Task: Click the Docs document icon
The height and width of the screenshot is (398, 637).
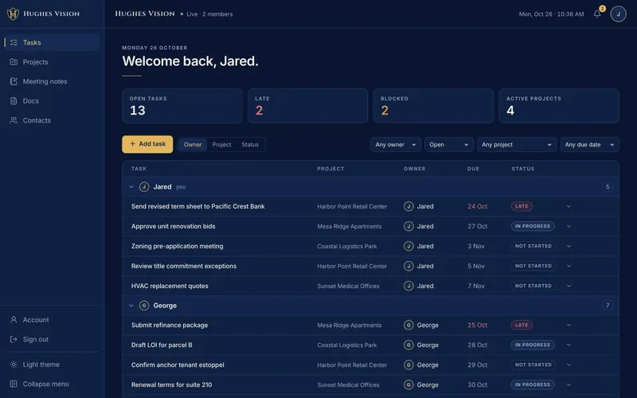Action: point(14,101)
